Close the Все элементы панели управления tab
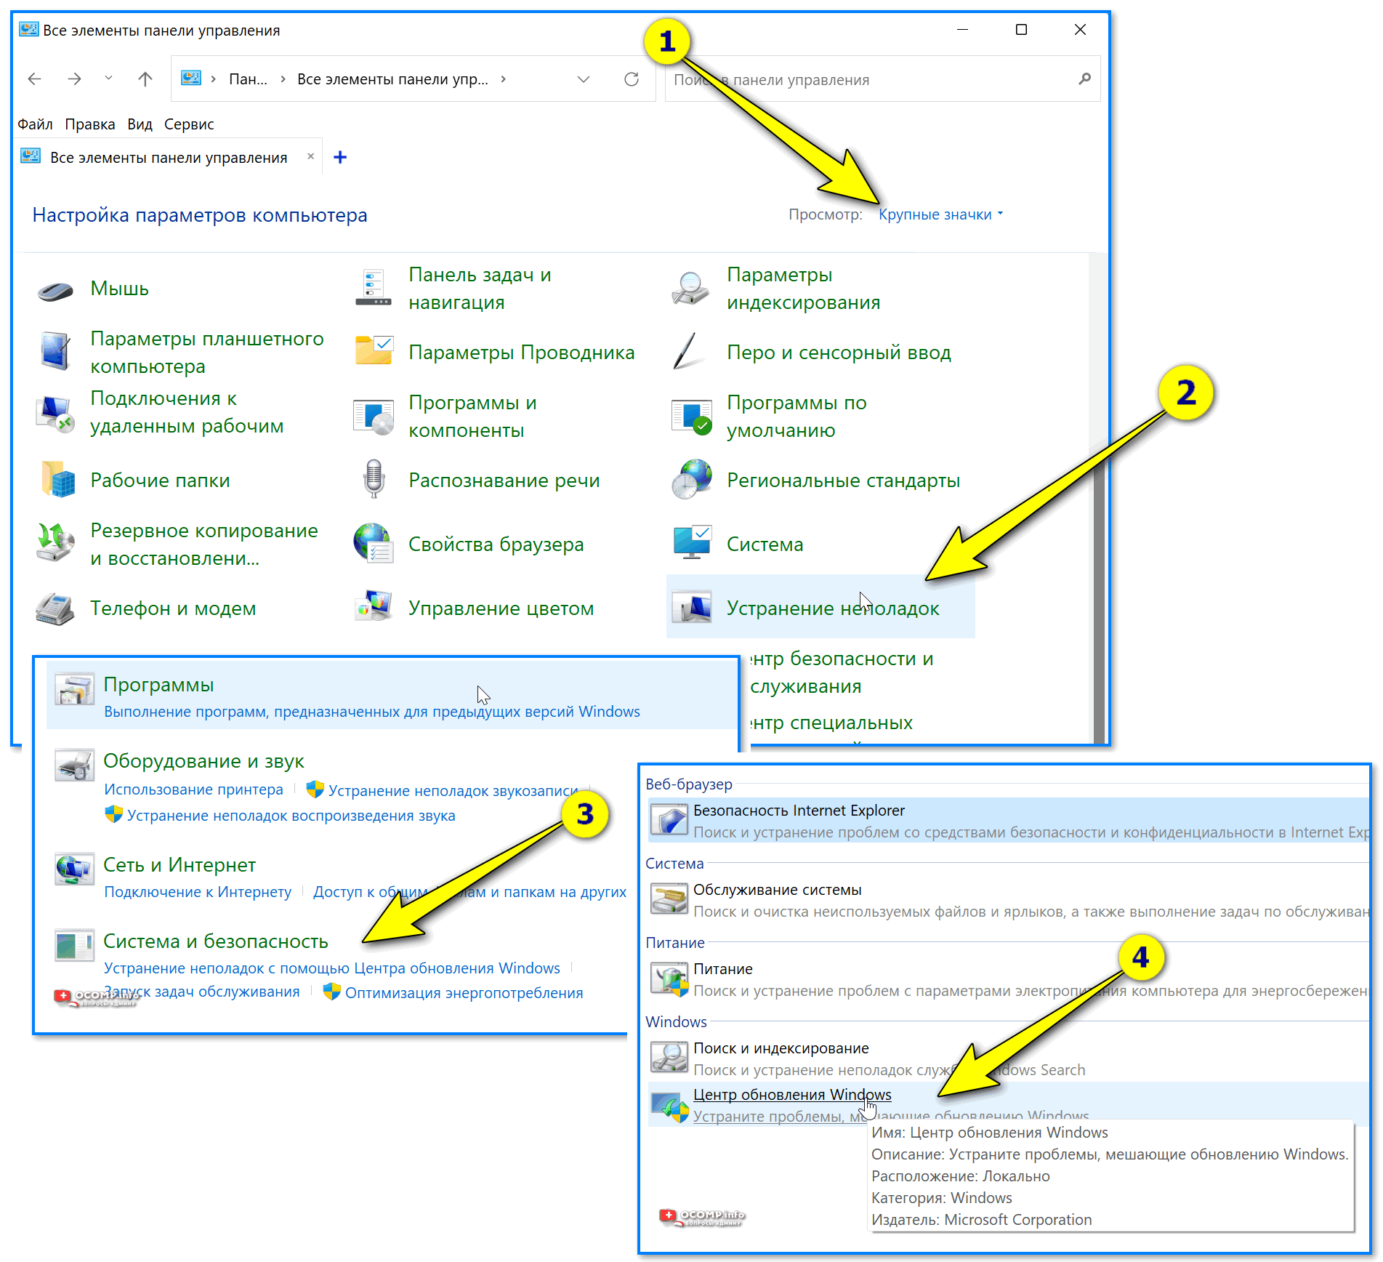 point(310,156)
